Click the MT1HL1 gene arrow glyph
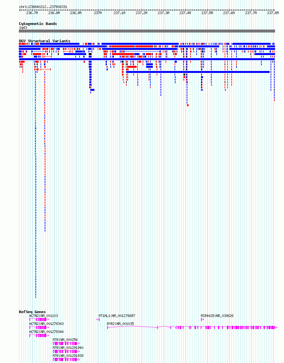This screenshot has height=363, width=284. [x=98, y=320]
